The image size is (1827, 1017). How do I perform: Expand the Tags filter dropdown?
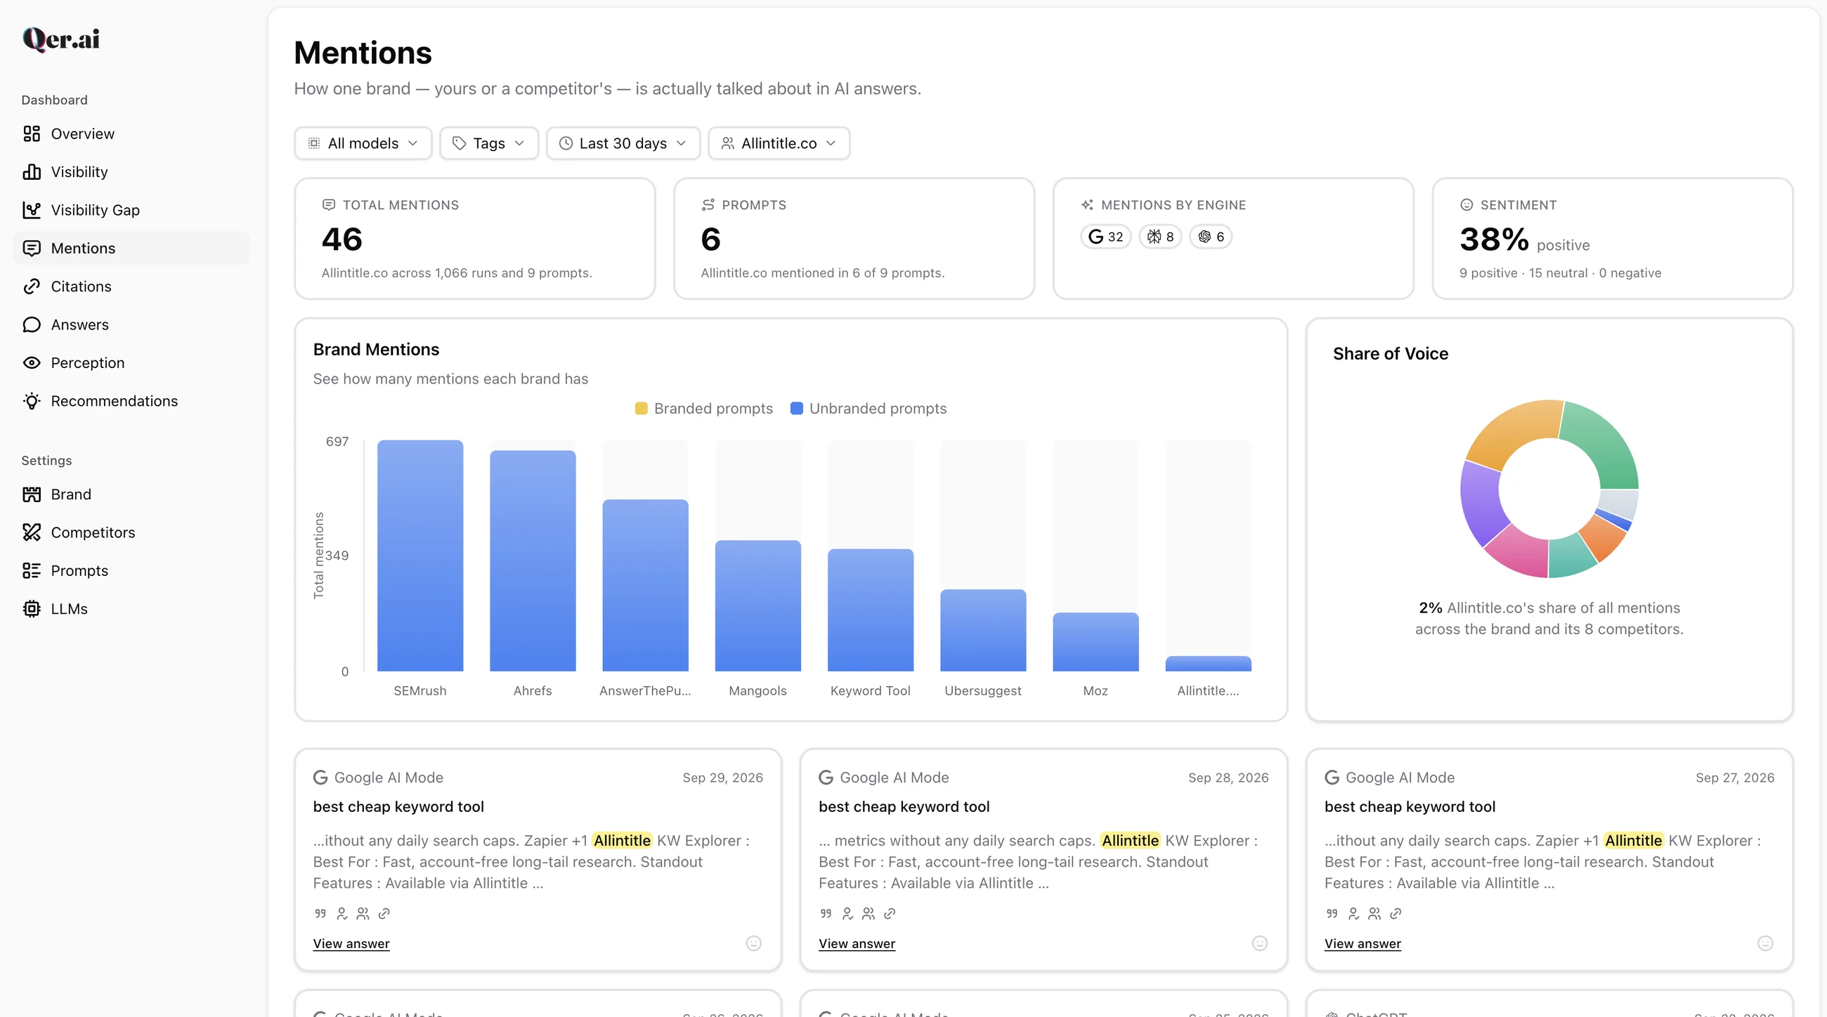click(x=489, y=144)
